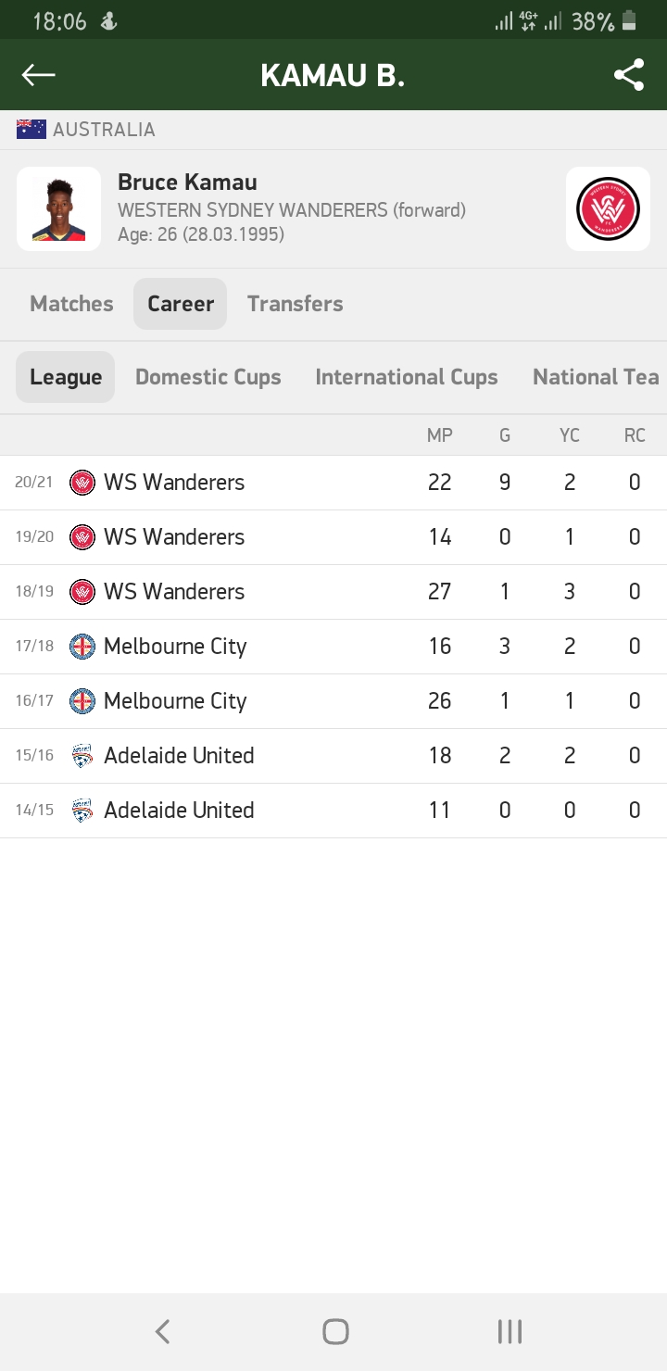This screenshot has height=1371, width=667.
Task: Tap the back arrow icon
Action: [x=39, y=75]
